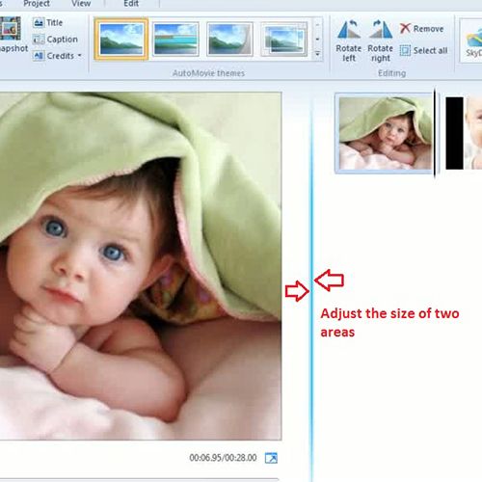The width and height of the screenshot is (482, 482).
Task: Open the Edit tab
Action: [131, 4]
